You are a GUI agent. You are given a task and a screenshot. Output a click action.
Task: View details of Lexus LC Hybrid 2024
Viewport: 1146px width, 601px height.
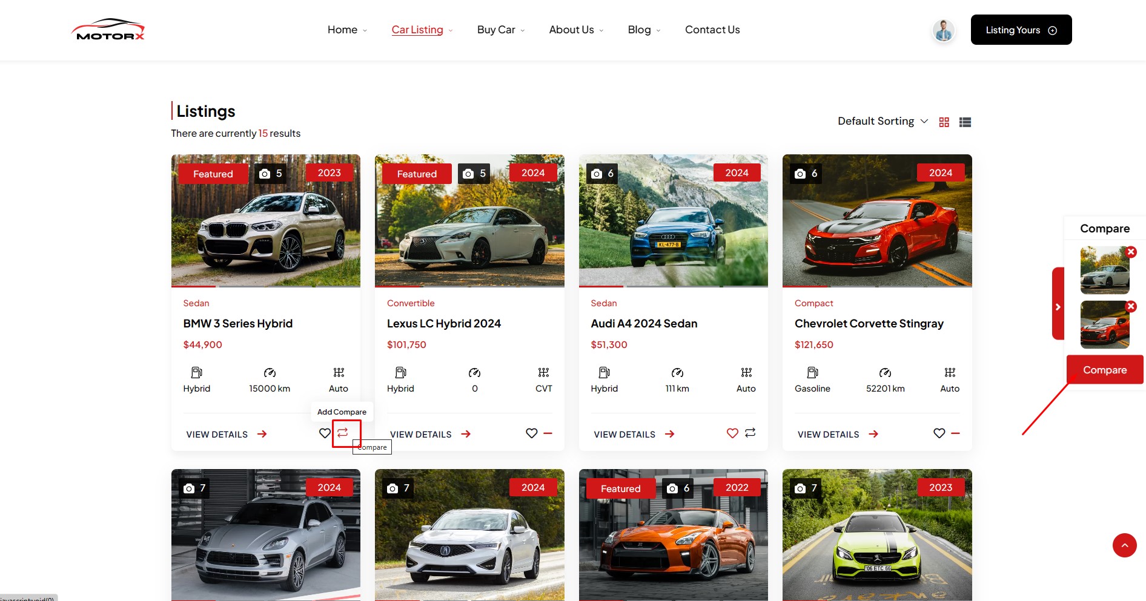pos(430,435)
